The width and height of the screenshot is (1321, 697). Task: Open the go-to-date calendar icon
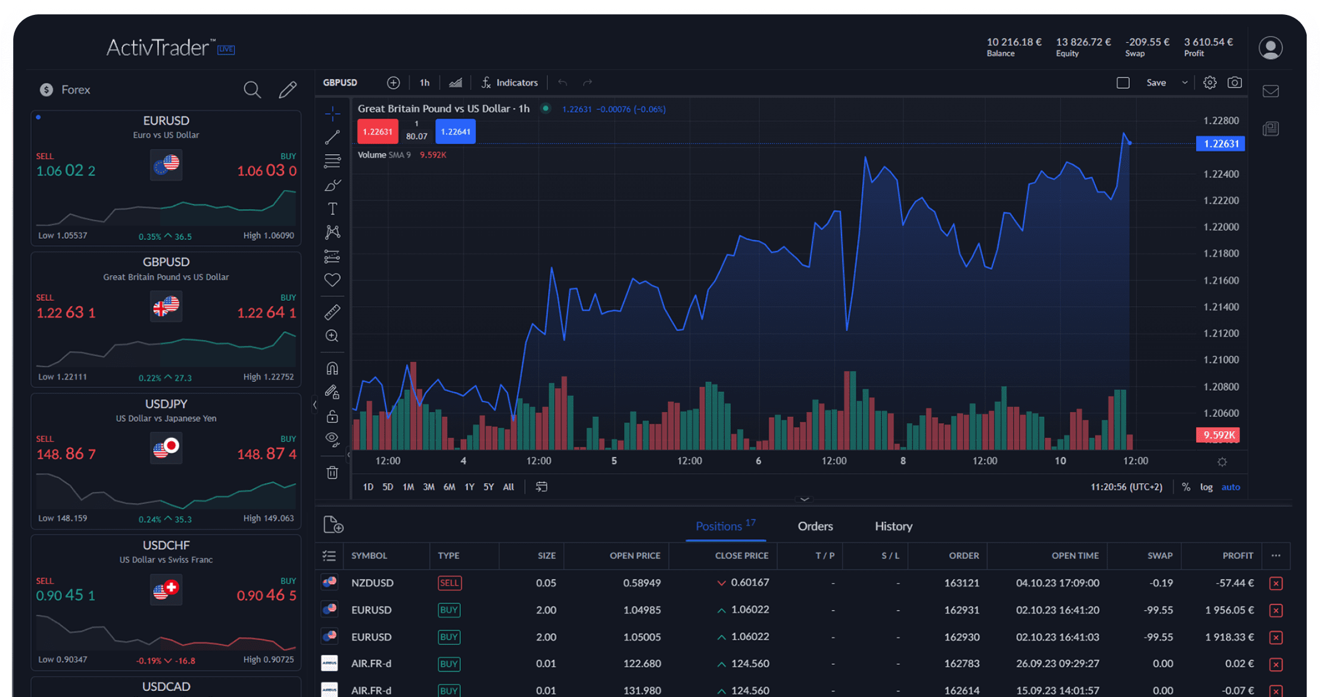[x=541, y=487]
